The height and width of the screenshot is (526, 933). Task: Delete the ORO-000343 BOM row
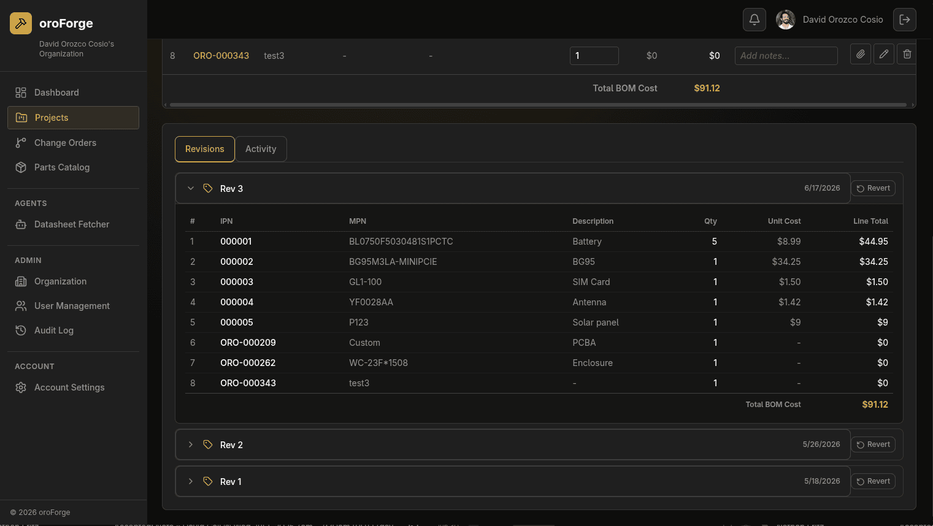coord(907,55)
